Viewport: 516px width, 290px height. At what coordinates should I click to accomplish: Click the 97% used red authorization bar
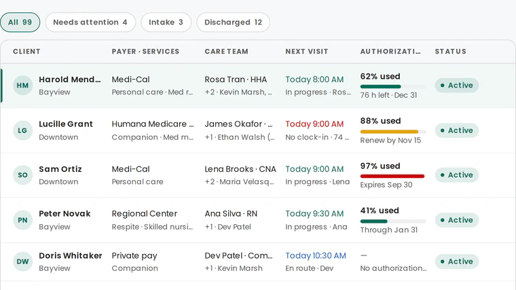click(393, 176)
